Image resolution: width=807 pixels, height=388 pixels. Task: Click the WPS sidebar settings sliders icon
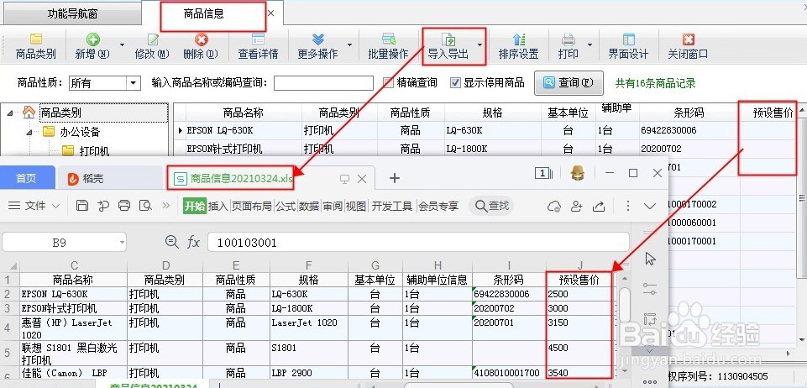(x=650, y=289)
